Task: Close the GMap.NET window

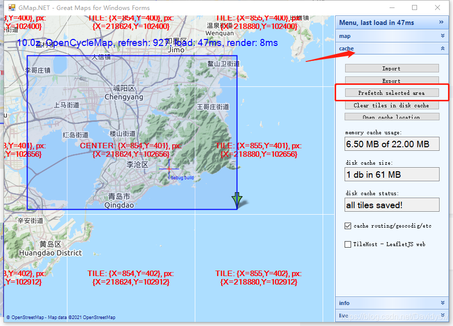Action: pos(438,7)
